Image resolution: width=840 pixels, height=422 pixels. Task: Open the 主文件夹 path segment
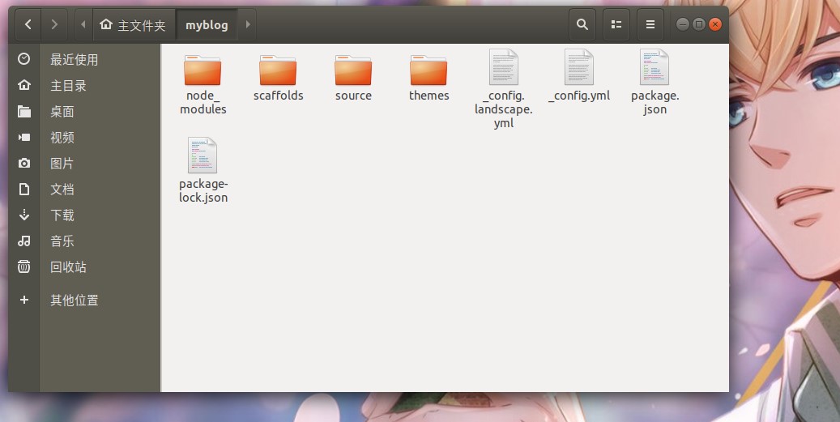tap(134, 24)
